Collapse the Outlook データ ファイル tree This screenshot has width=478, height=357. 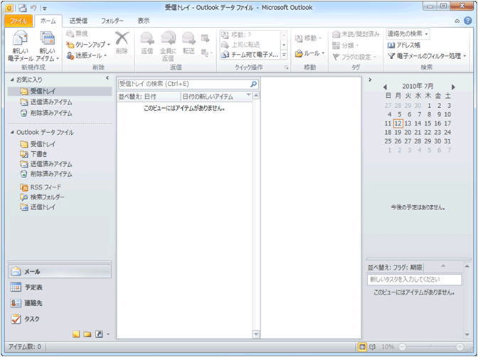[12, 132]
